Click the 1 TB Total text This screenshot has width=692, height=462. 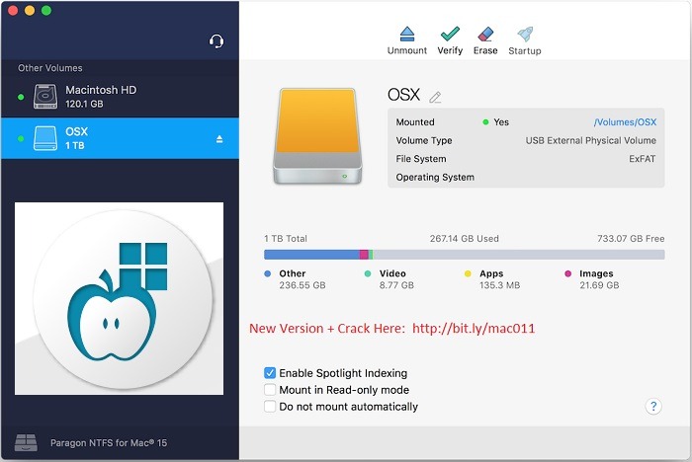click(286, 239)
